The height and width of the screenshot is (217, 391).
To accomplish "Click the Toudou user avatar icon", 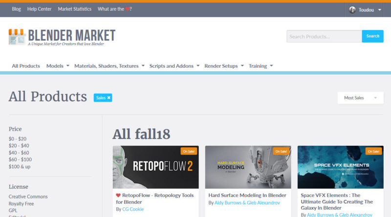I will (352, 10).
